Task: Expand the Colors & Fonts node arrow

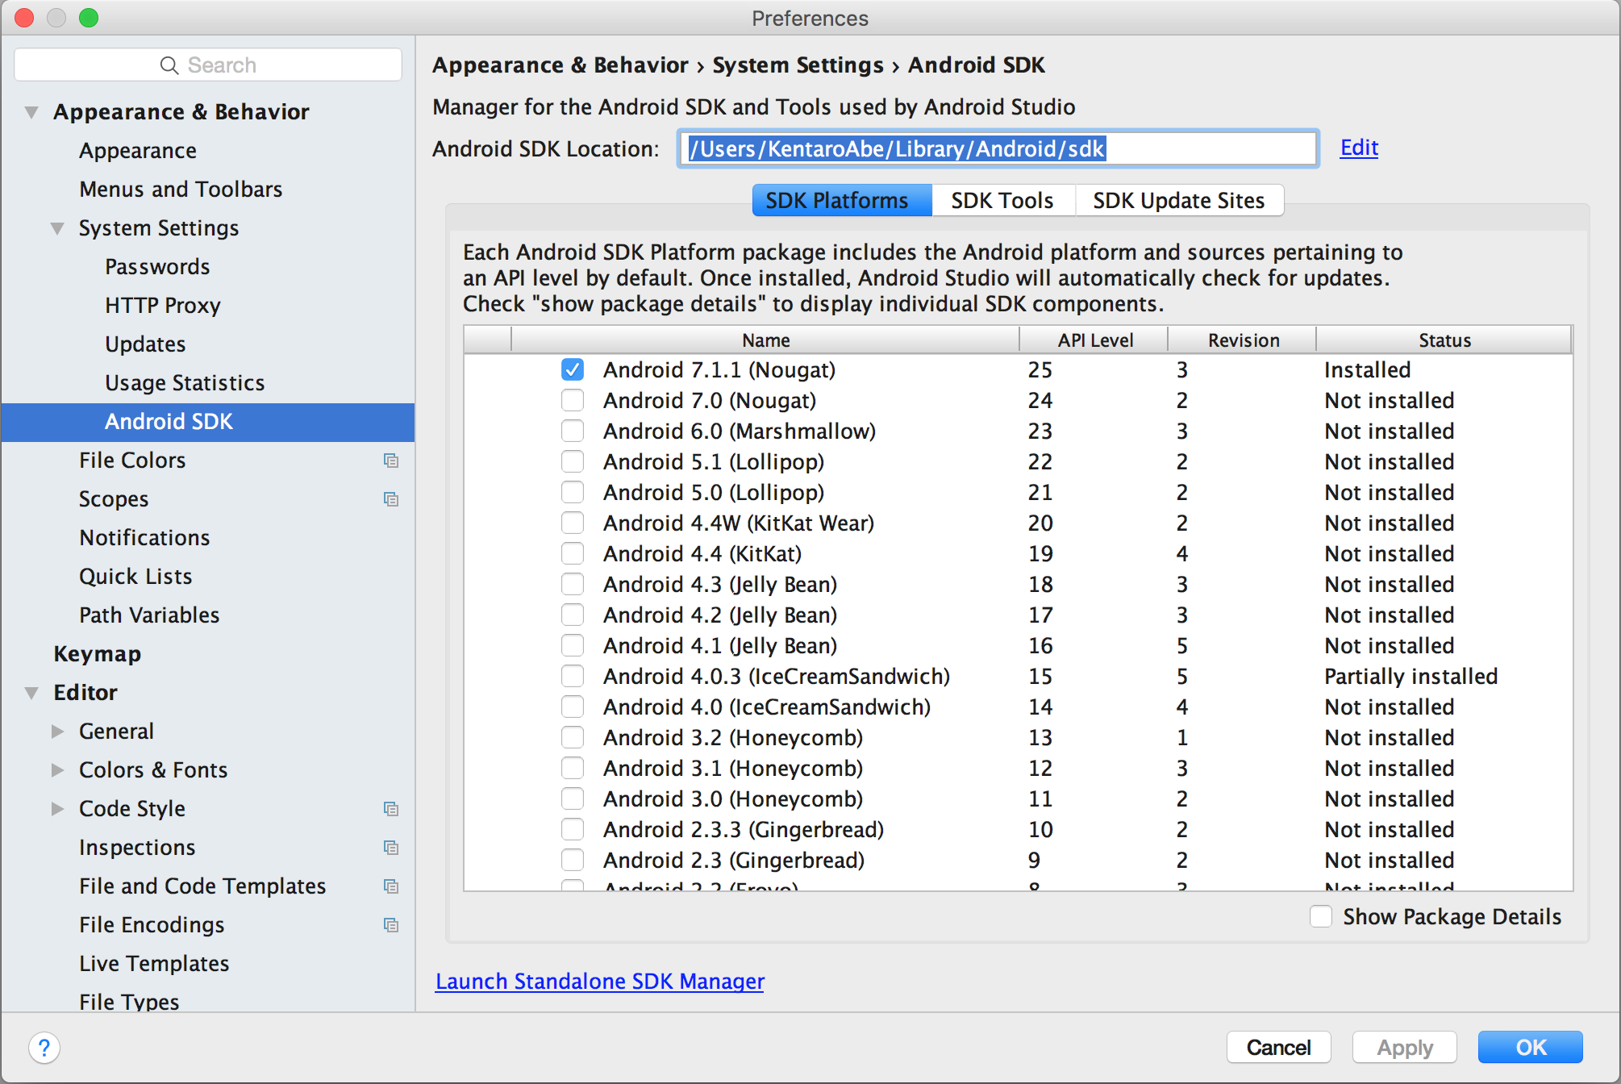Action: [x=57, y=770]
